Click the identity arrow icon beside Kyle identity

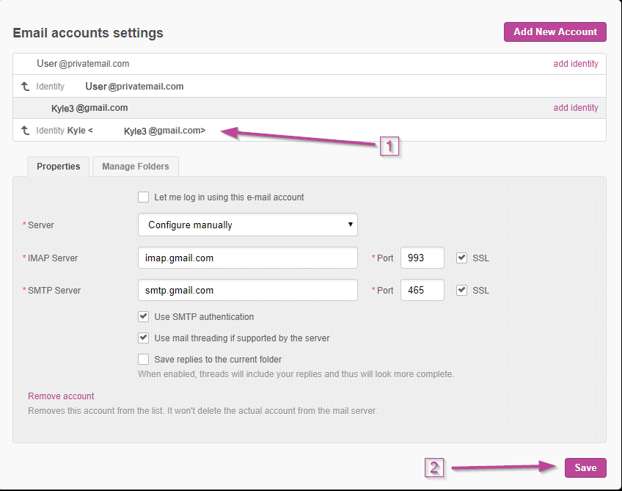click(25, 131)
